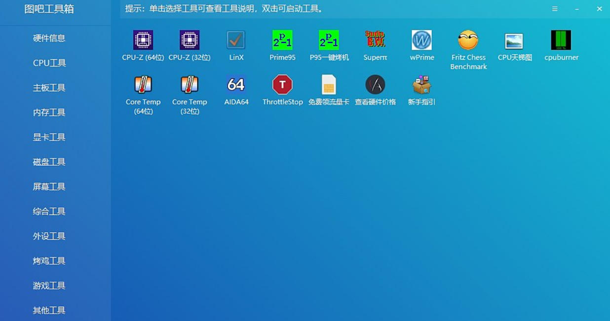Select the AIDA64 icon

(236, 85)
